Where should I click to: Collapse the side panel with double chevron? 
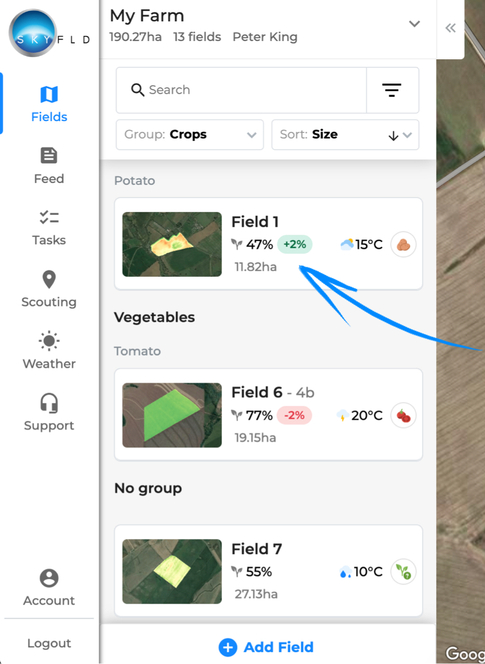[x=451, y=28]
